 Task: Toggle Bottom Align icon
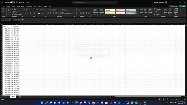(53, 10)
